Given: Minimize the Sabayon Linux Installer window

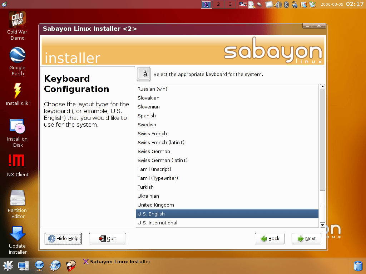Looking at the screenshot, I should point(307,26).
